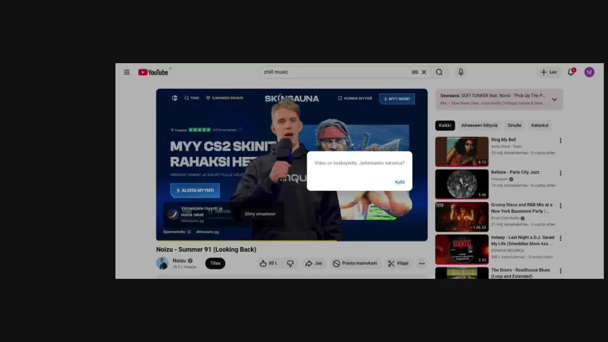This screenshot has height=342, width=608.
Task: Open the Luo create button
Action: point(549,72)
